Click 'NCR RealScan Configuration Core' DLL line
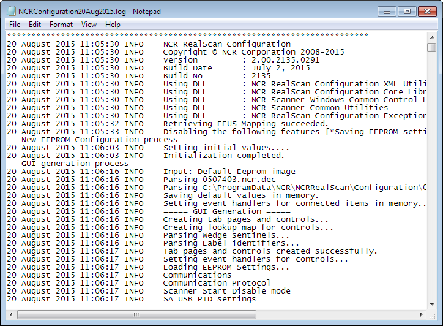Image resolution: width=443 pixels, height=326 pixels. pos(339,92)
